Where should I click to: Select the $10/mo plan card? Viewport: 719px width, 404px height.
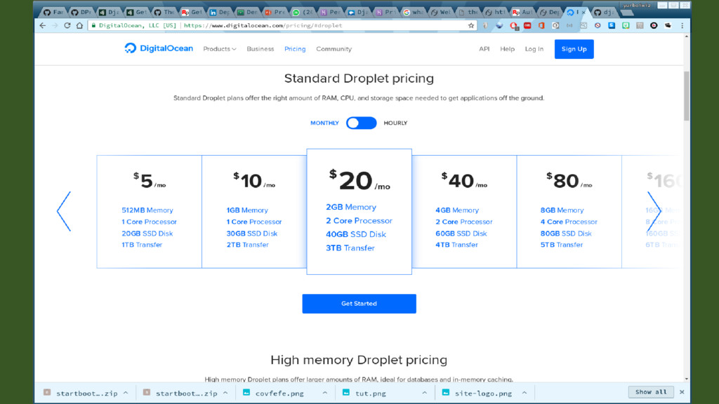(x=254, y=212)
